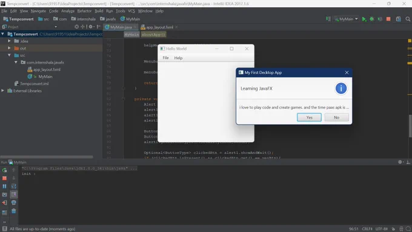Click the javafx breadcrumb in navigation bar
This screenshot has width=412, height=232.
click(108, 19)
